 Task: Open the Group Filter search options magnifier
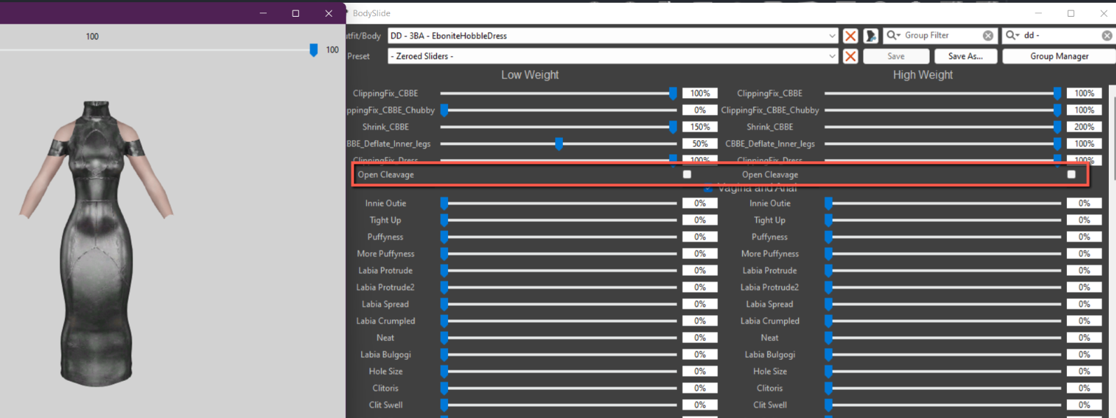pyautogui.click(x=893, y=35)
